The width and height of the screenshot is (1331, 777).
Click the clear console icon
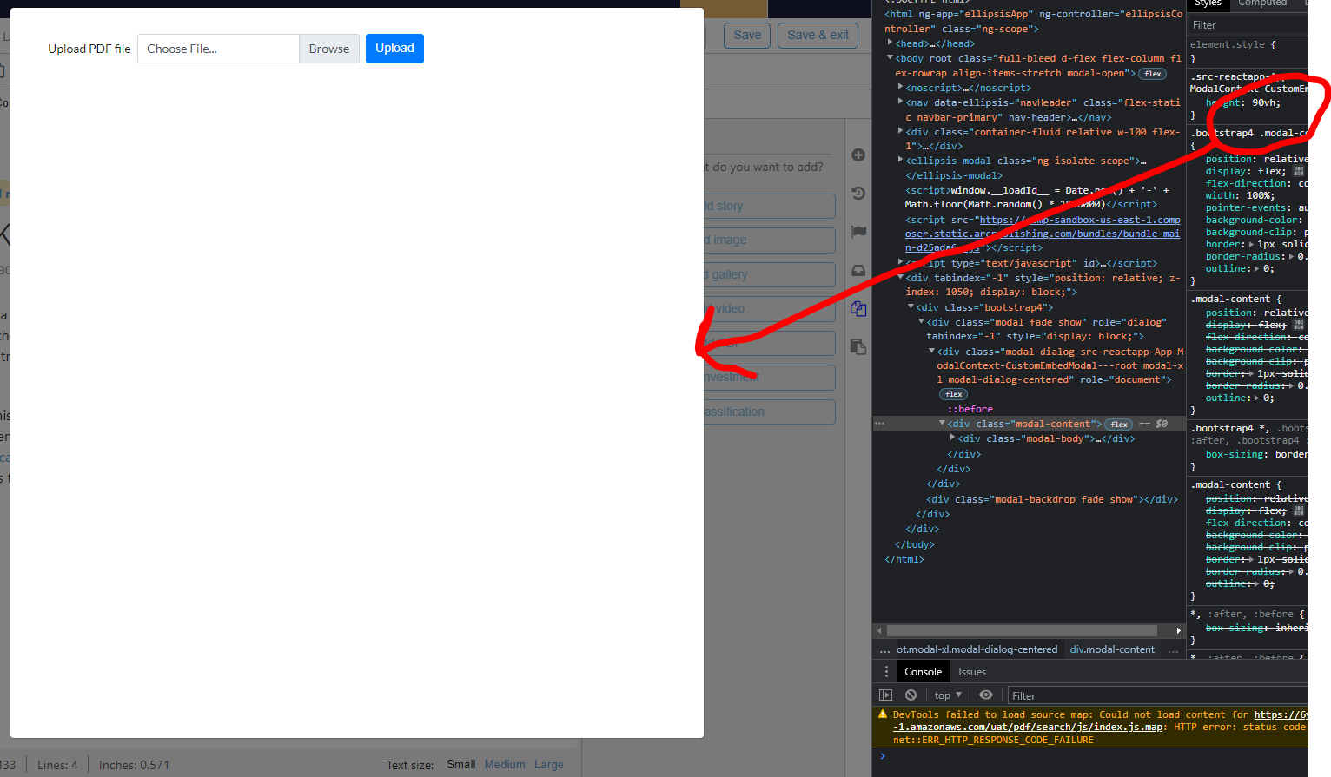pos(911,695)
